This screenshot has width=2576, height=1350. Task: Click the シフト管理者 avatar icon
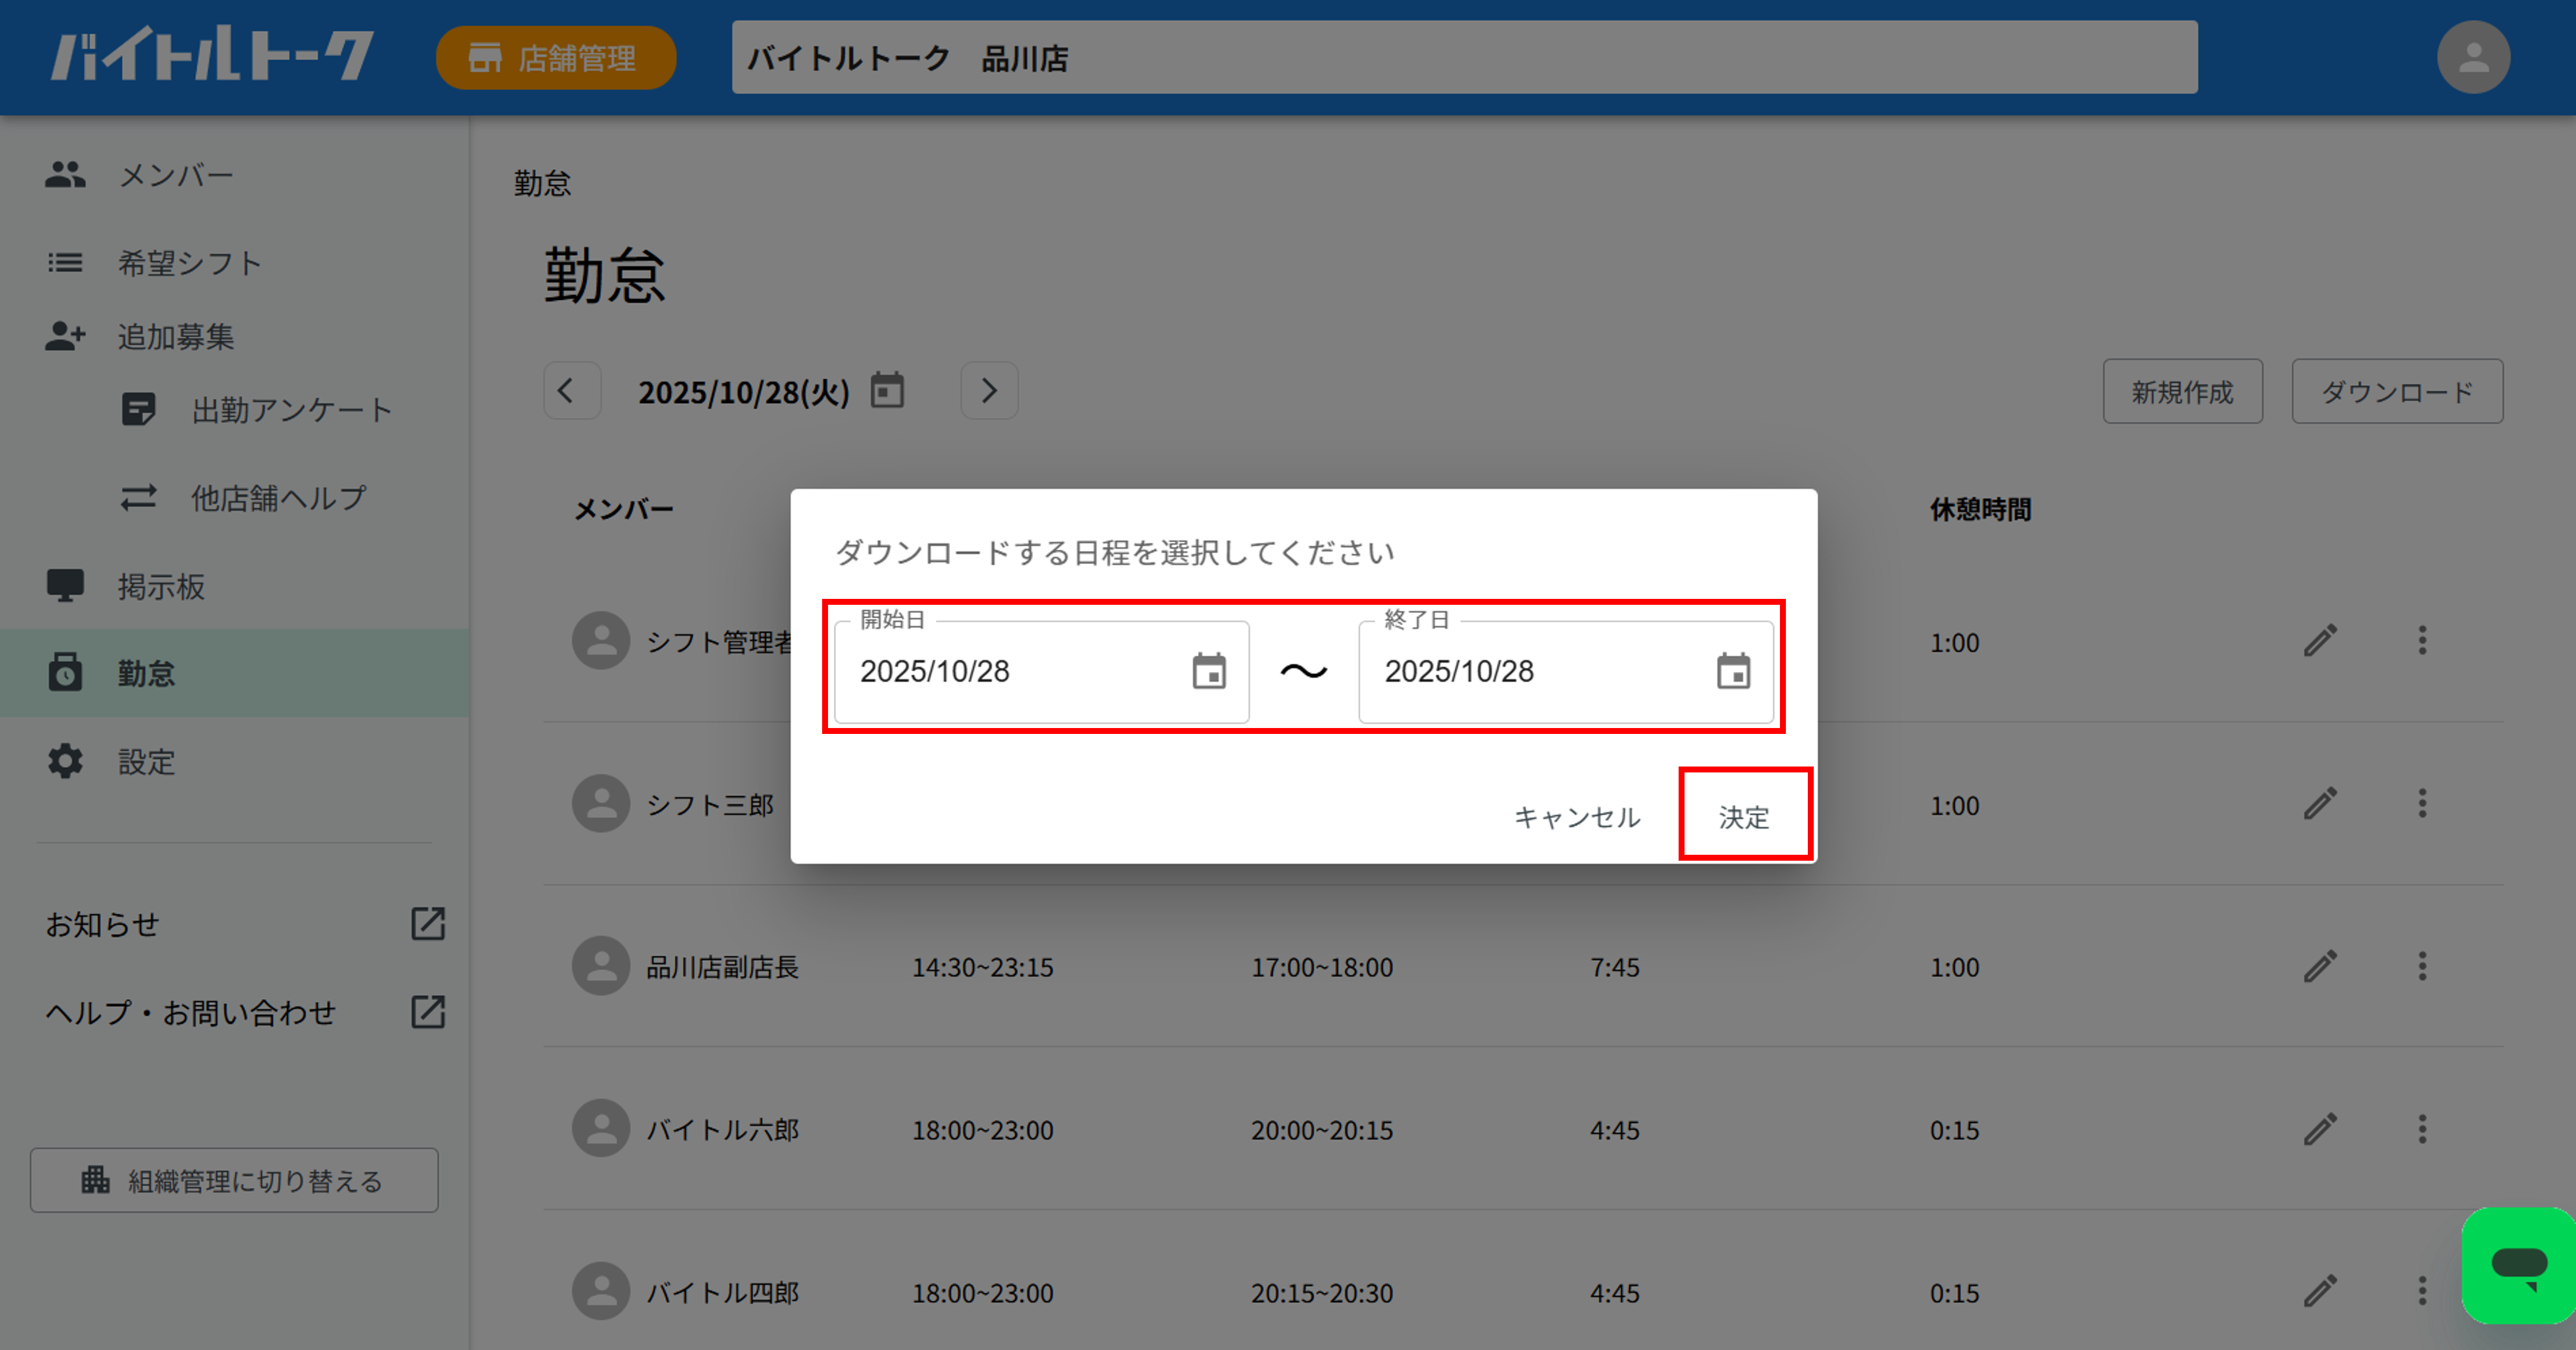click(x=600, y=640)
